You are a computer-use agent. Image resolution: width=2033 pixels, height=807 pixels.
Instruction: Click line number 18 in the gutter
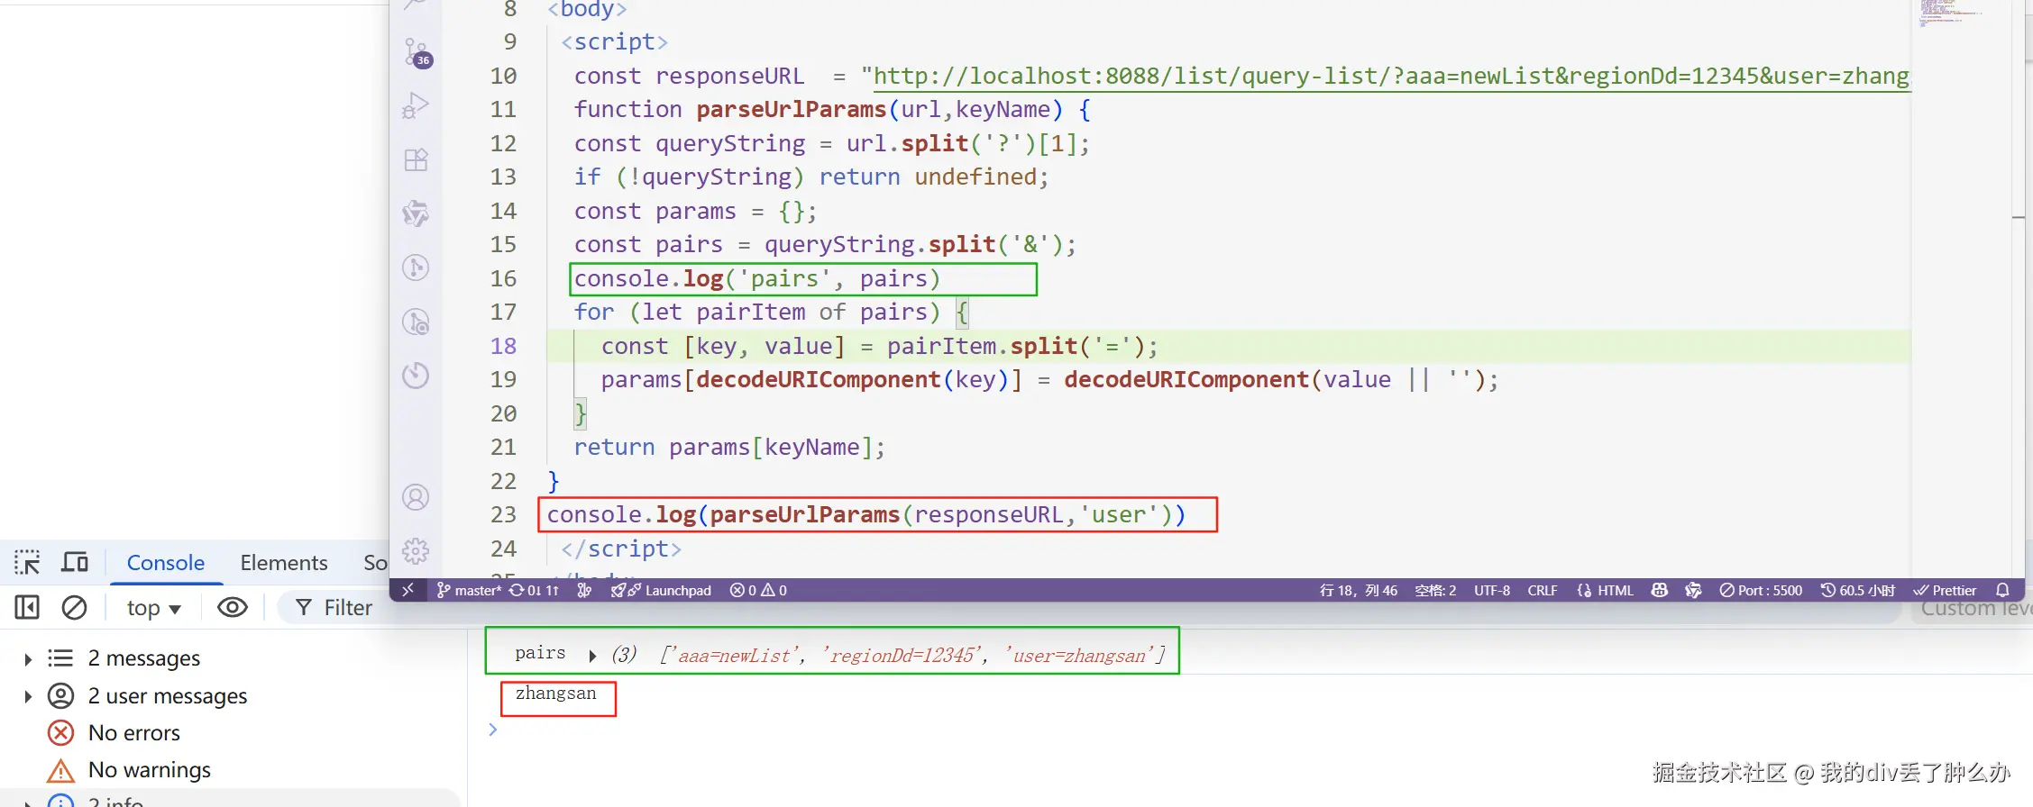[x=503, y=346]
